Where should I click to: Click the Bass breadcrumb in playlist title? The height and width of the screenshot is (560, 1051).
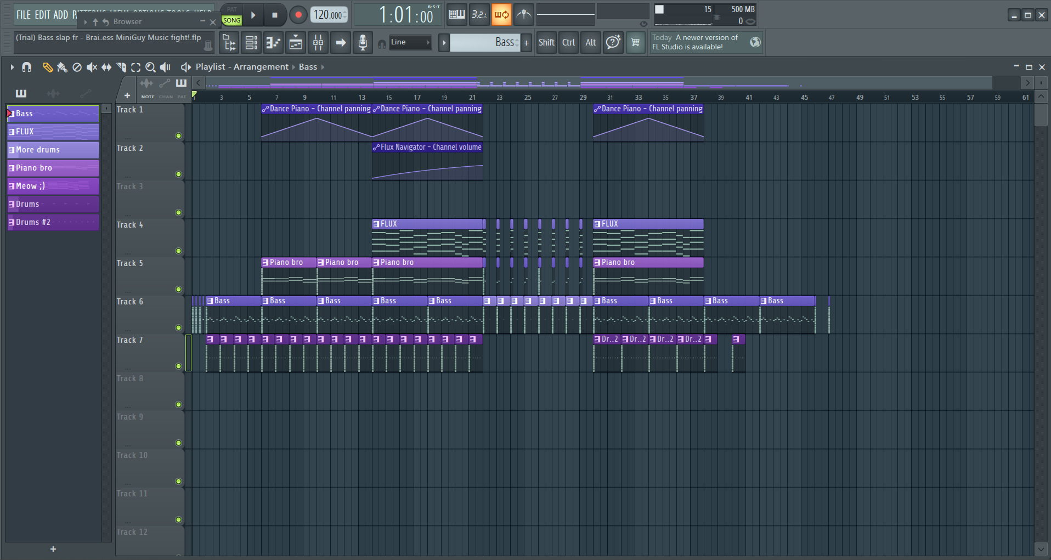point(308,67)
